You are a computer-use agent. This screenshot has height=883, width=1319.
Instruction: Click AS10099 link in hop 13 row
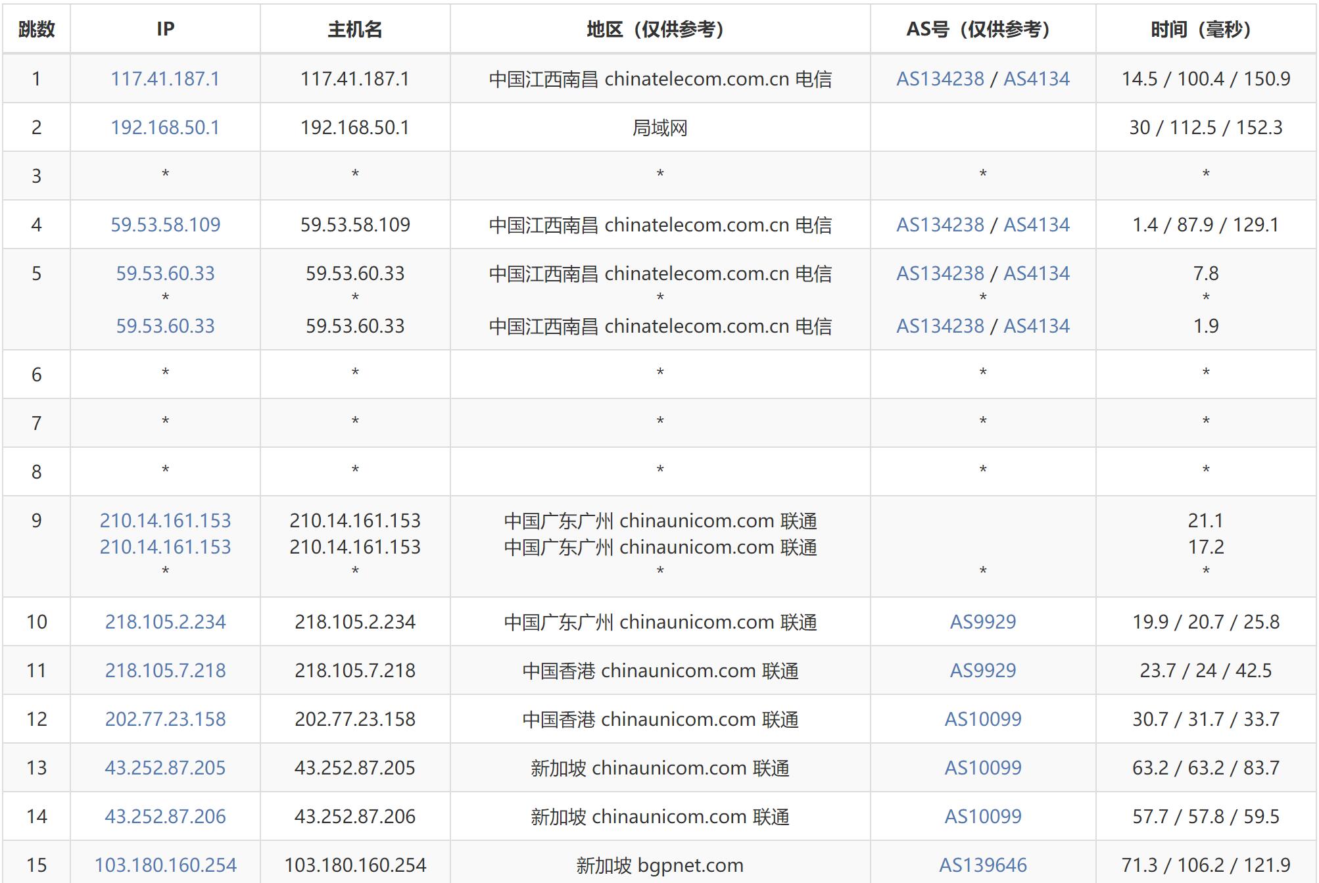(x=983, y=768)
